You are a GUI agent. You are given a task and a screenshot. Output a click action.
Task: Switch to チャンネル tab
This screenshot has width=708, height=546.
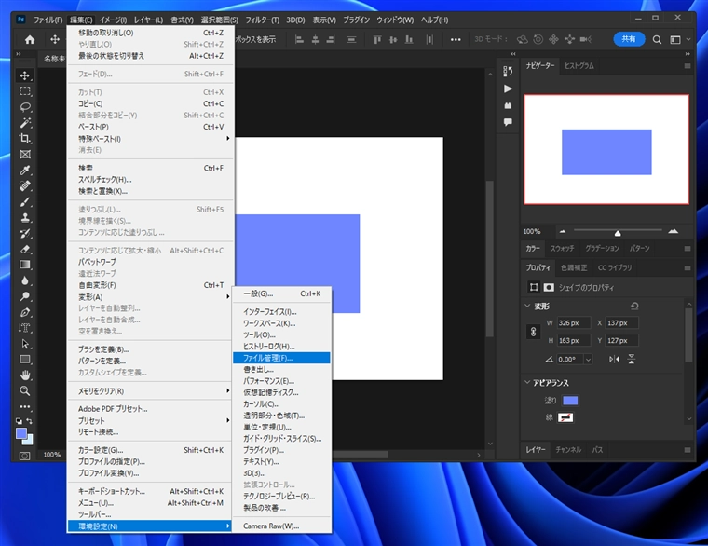coord(568,450)
